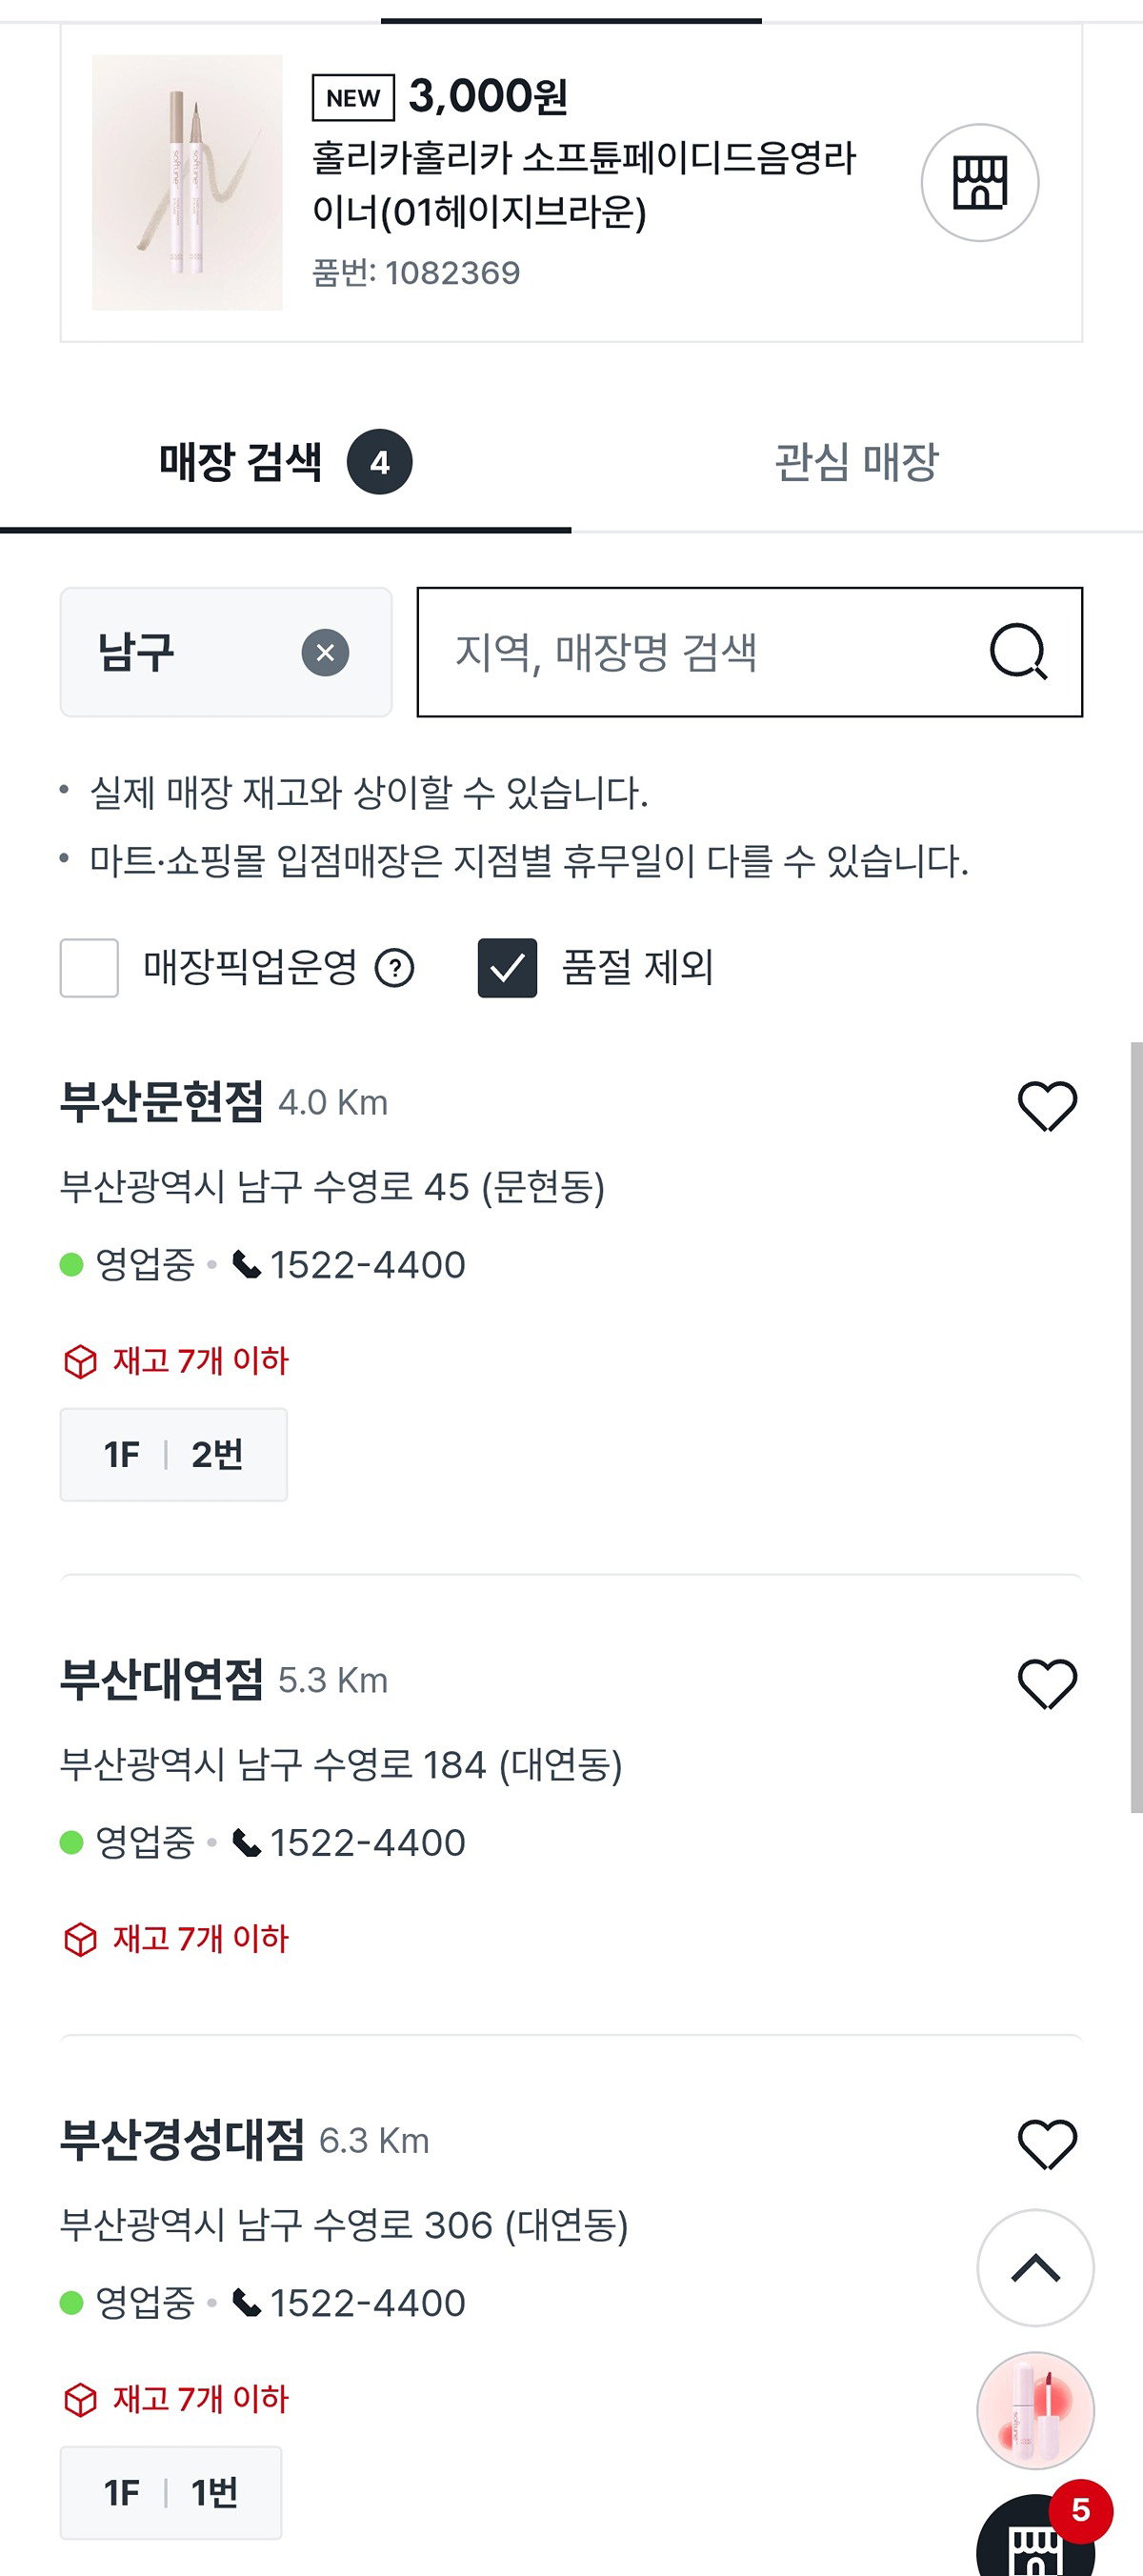
Task: Open 부산경성대점 shelf location 1F 1번
Action: (x=171, y=2492)
